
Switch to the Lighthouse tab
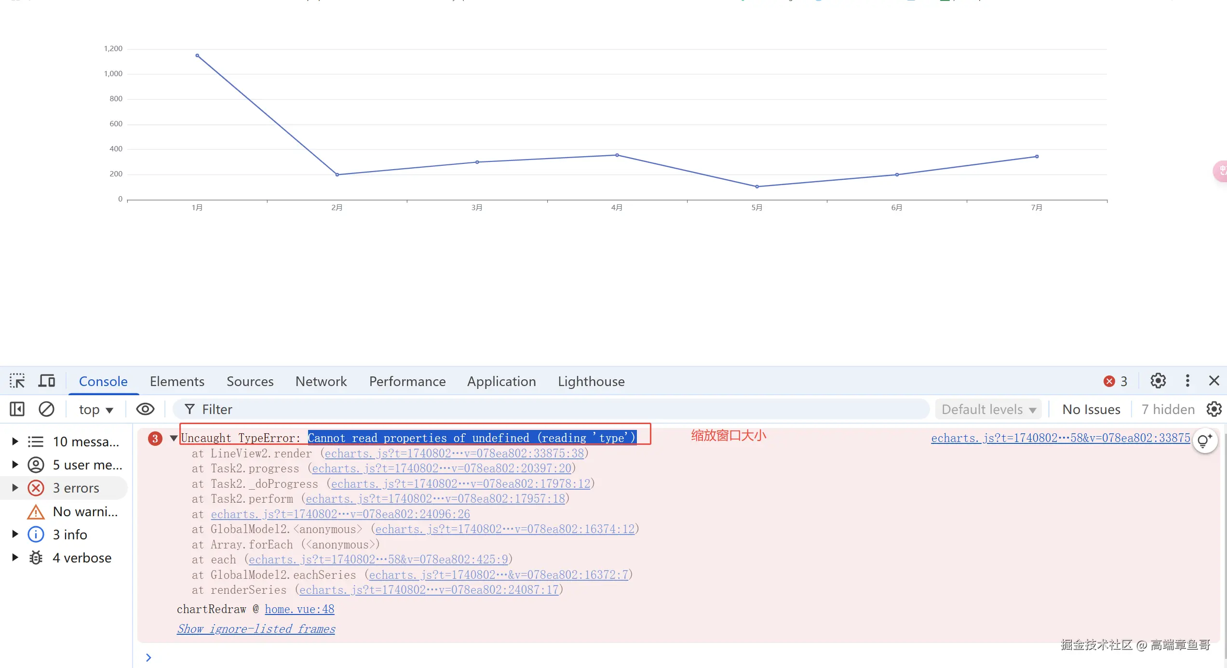pos(591,381)
